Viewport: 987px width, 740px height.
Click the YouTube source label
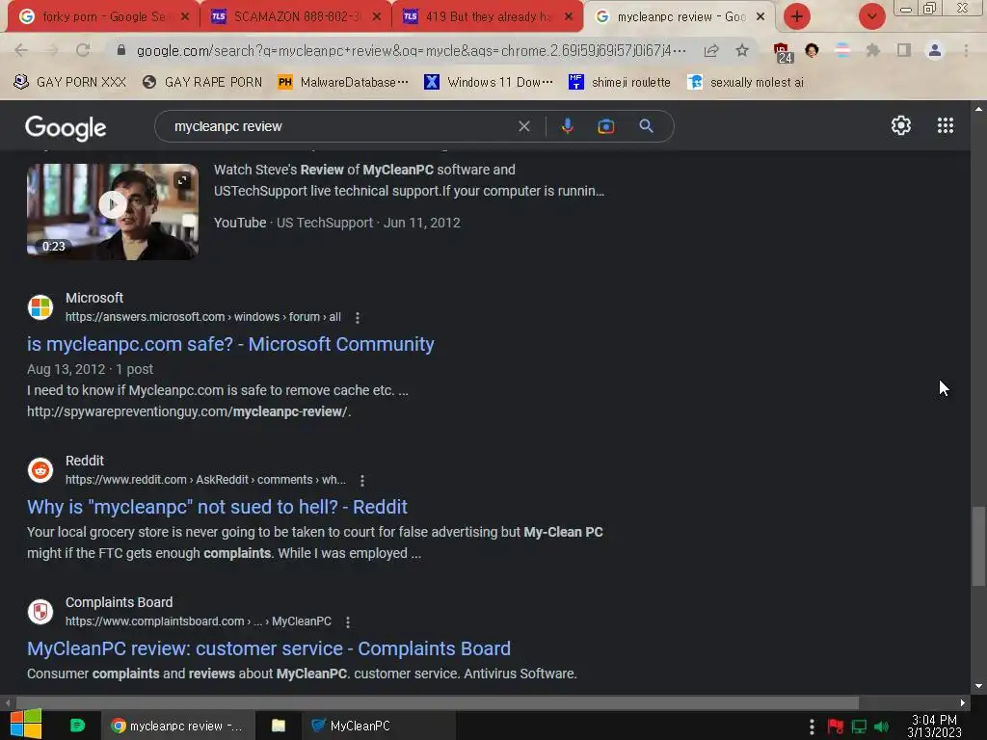coord(240,223)
